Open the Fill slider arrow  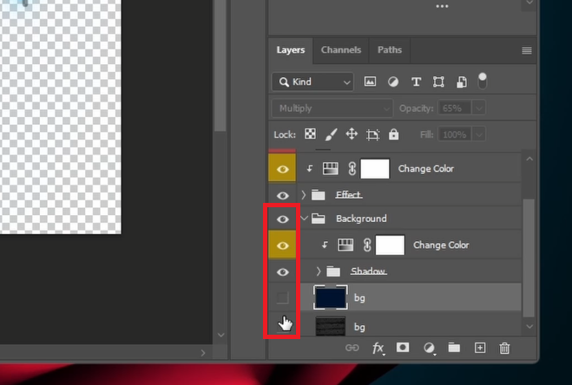pyautogui.click(x=478, y=134)
